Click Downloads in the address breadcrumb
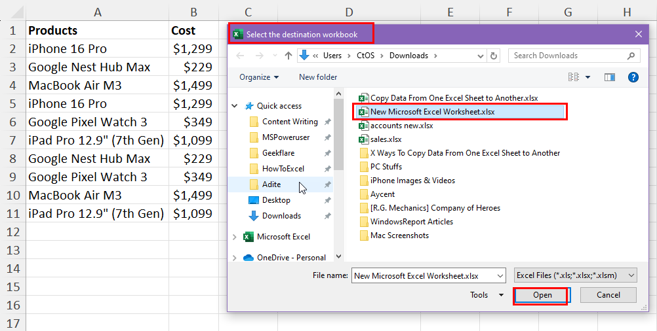The image size is (657, 331). click(408, 56)
